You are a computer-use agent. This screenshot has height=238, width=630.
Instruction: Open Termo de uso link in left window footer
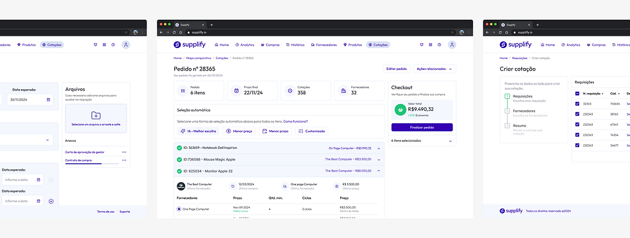tap(105, 212)
